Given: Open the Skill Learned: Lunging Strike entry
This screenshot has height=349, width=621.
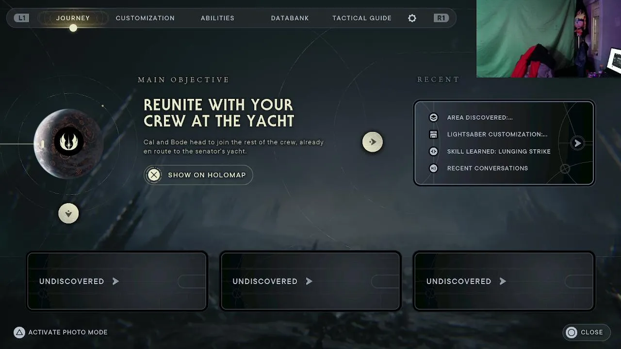Looking at the screenshot, I should click(x=499, y=151).
